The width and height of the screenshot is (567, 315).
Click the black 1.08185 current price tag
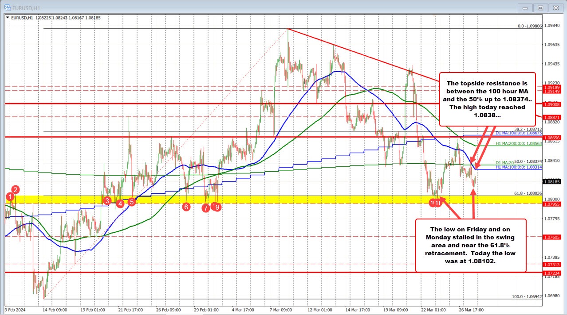pos(552,181)
